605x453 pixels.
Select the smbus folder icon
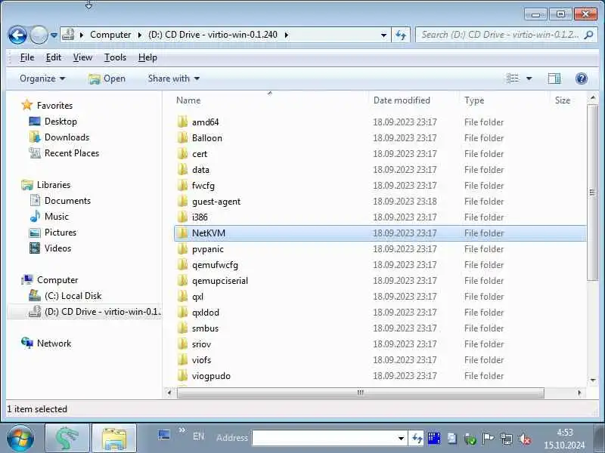tap(182, 328)
